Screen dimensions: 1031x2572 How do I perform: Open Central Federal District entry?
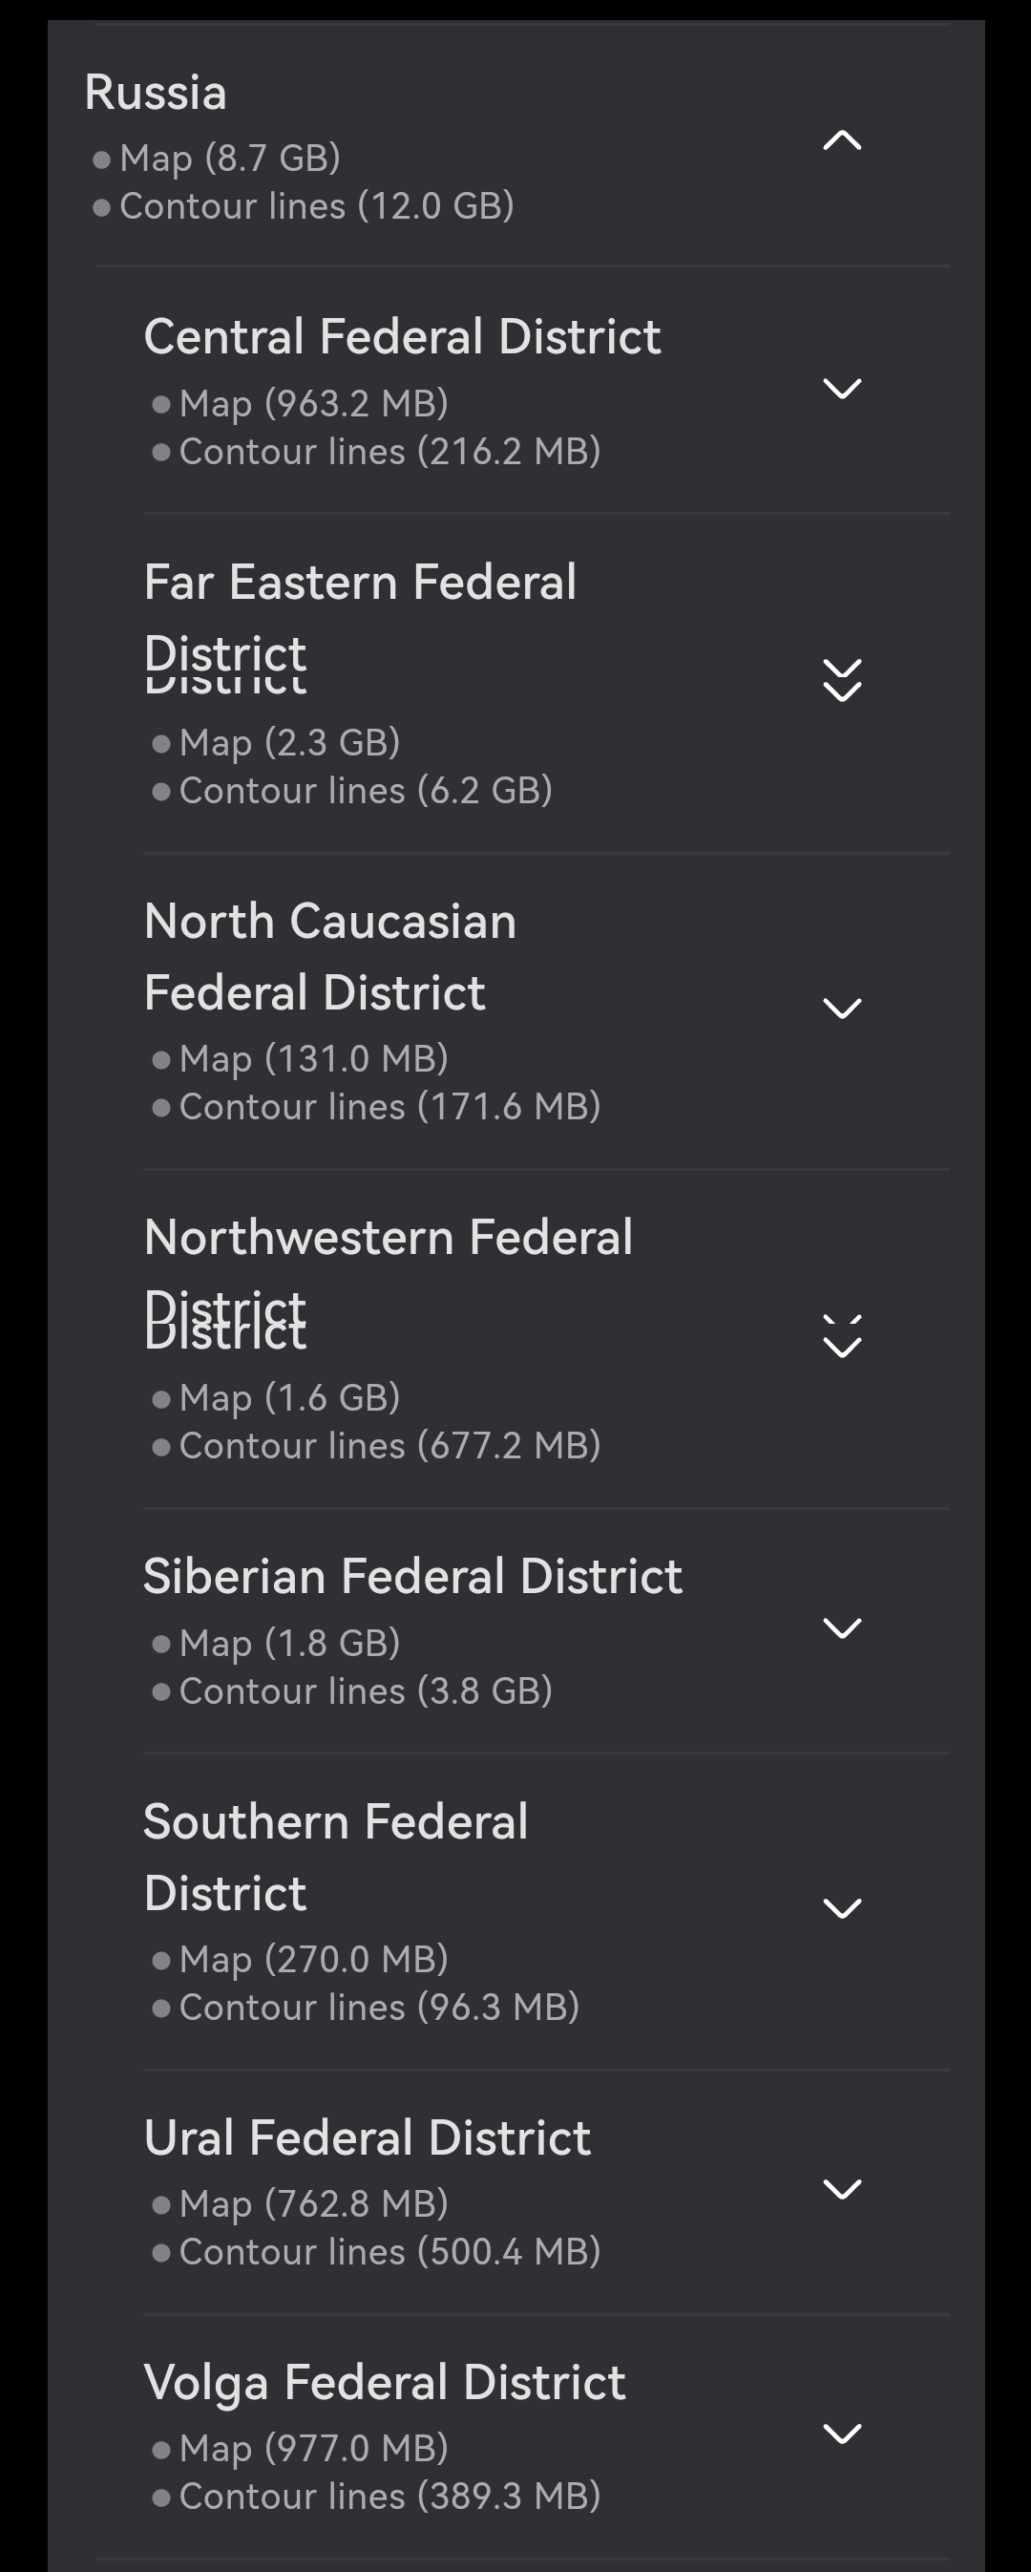coord(401,336)
